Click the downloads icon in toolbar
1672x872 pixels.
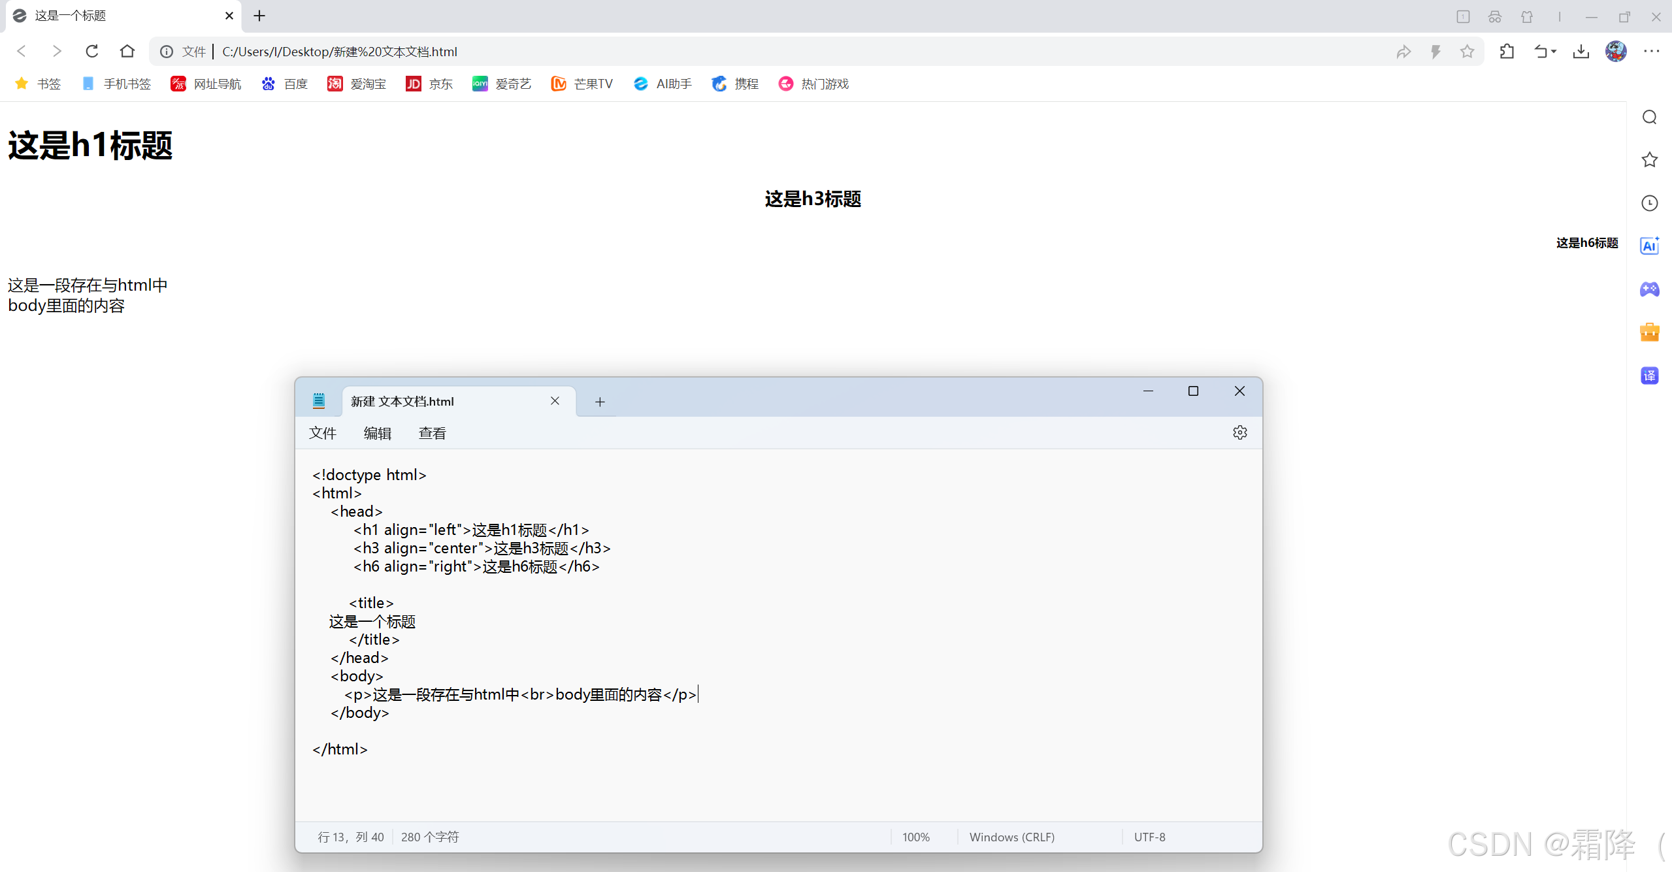point(1581,52)
